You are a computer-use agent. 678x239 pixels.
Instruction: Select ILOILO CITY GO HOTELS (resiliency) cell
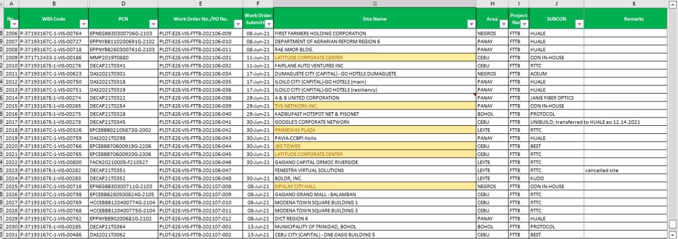click(374, 90)
